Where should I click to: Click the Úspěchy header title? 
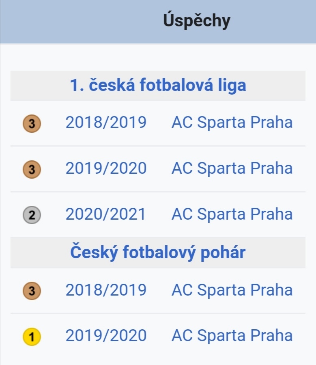tap(197, 21)
